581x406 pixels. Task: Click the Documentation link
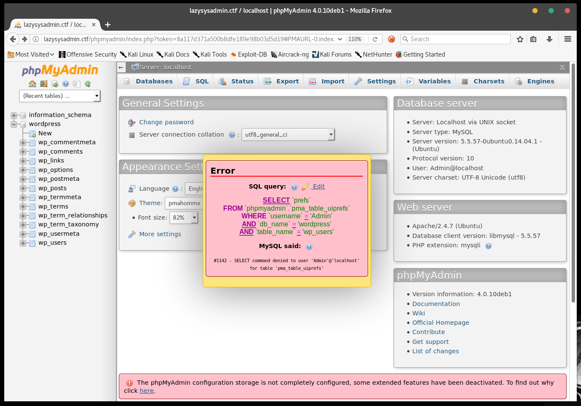436,304
